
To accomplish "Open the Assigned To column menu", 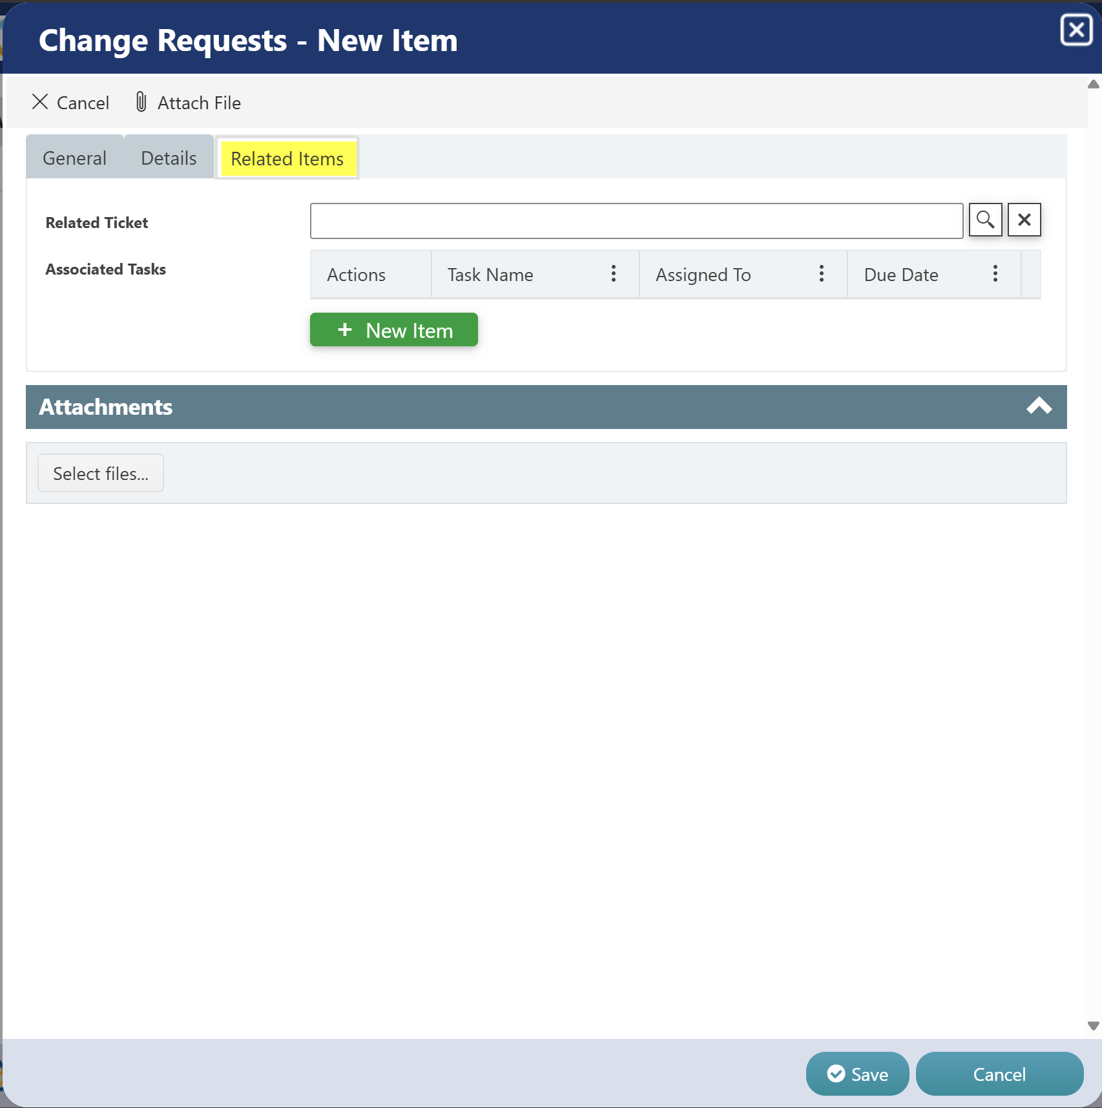I will coord(820,274).
